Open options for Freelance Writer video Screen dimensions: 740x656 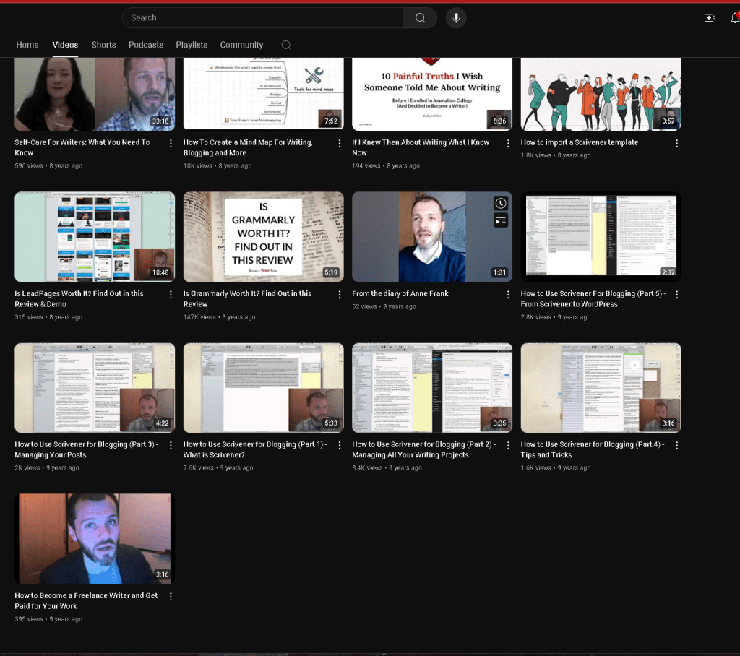tap(171, 597)
